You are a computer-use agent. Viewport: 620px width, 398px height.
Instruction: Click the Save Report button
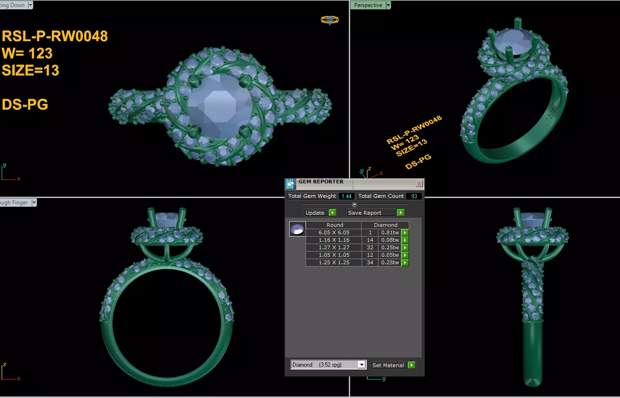click(x=372, y=213)
